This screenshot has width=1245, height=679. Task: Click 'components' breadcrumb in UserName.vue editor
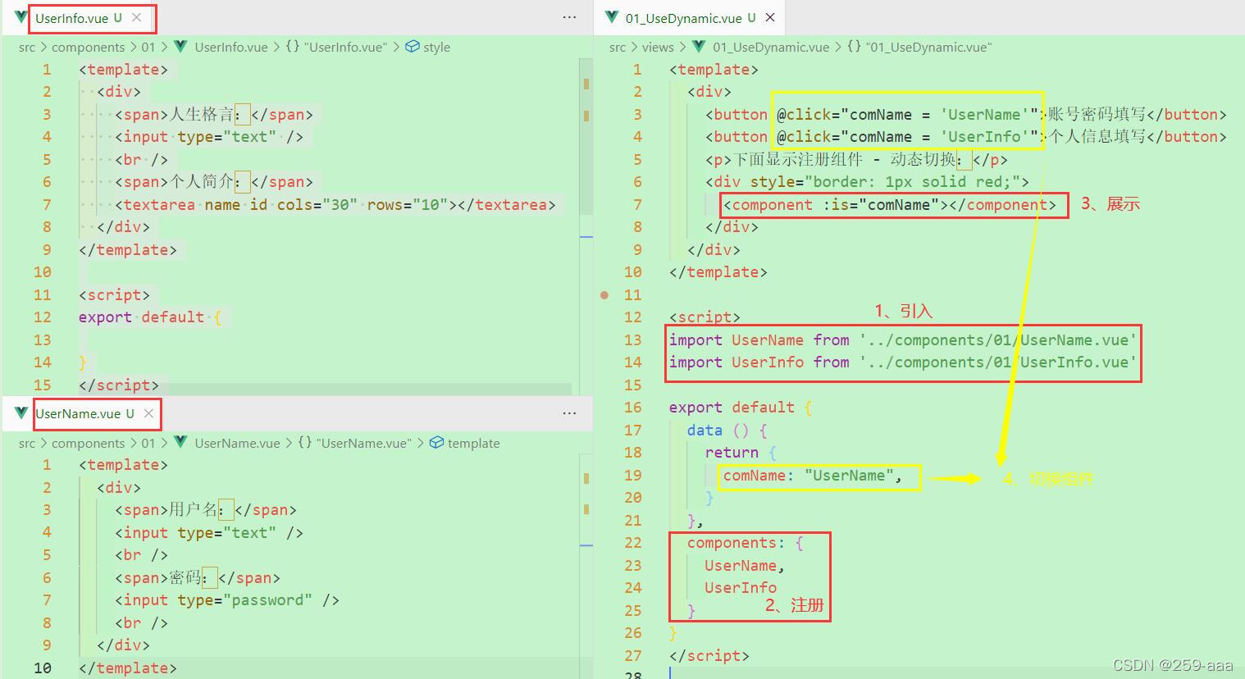click(x=88, y=443)
